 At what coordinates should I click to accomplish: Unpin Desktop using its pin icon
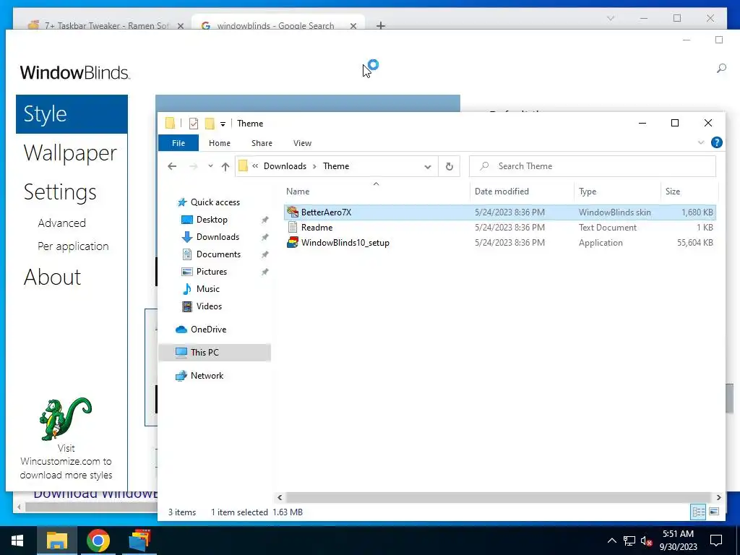point(264,220)
